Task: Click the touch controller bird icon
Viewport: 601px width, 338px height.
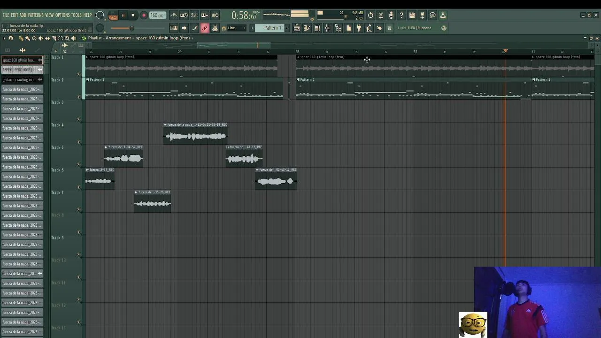Action: [379, 28]
